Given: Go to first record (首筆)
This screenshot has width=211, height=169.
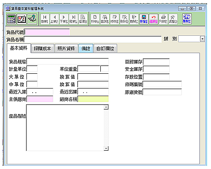Looking at the screenshot, I should click(x=45, y=19).
